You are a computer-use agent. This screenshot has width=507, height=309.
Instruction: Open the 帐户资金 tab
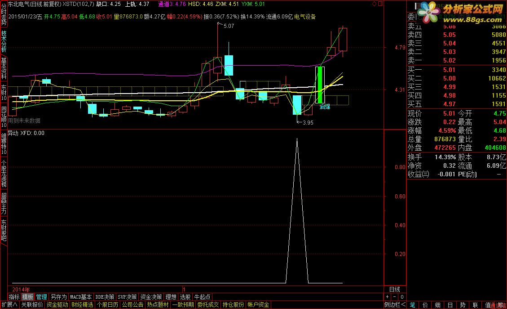(x=258, y=305)
